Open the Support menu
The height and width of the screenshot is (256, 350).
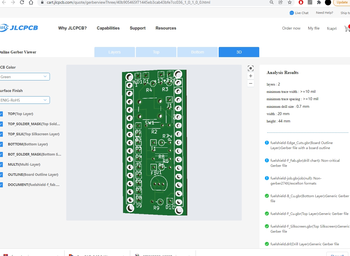[138, 28]
